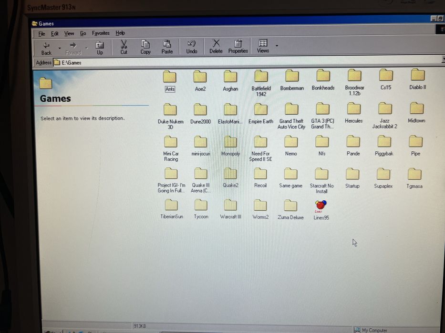Image resolution: width=445 pixels, height=333 pixels.
Task: Select the Battlefield 1942 folder
Action: pos(261,84)
